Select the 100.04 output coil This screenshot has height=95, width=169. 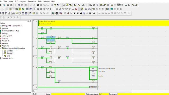(93, 82)
